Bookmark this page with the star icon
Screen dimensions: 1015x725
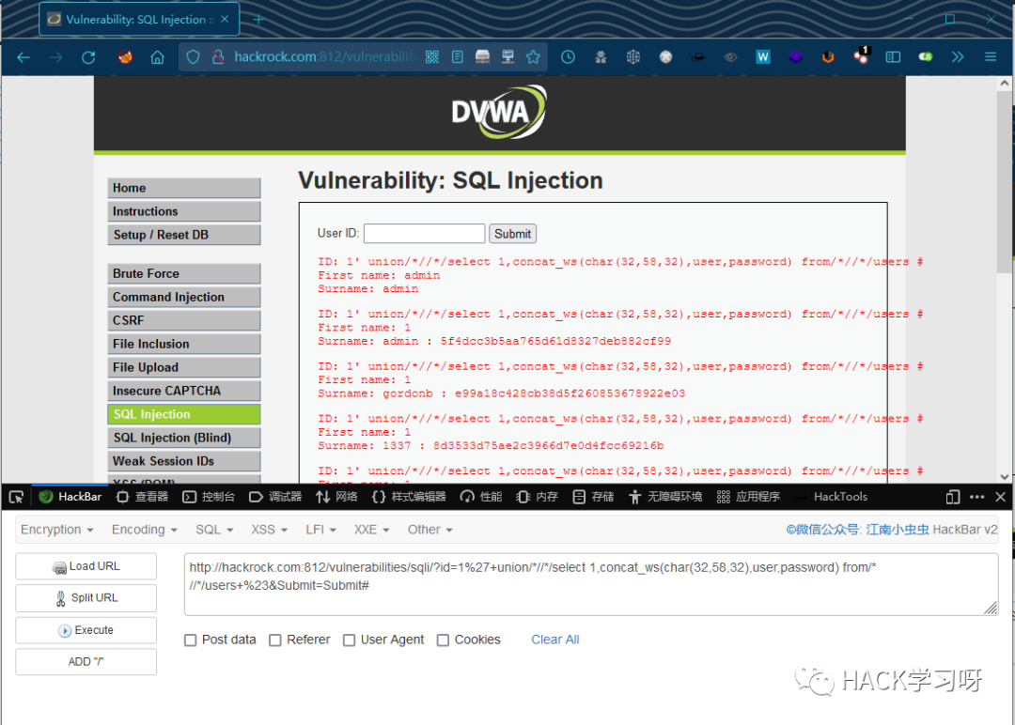point(534,57)
